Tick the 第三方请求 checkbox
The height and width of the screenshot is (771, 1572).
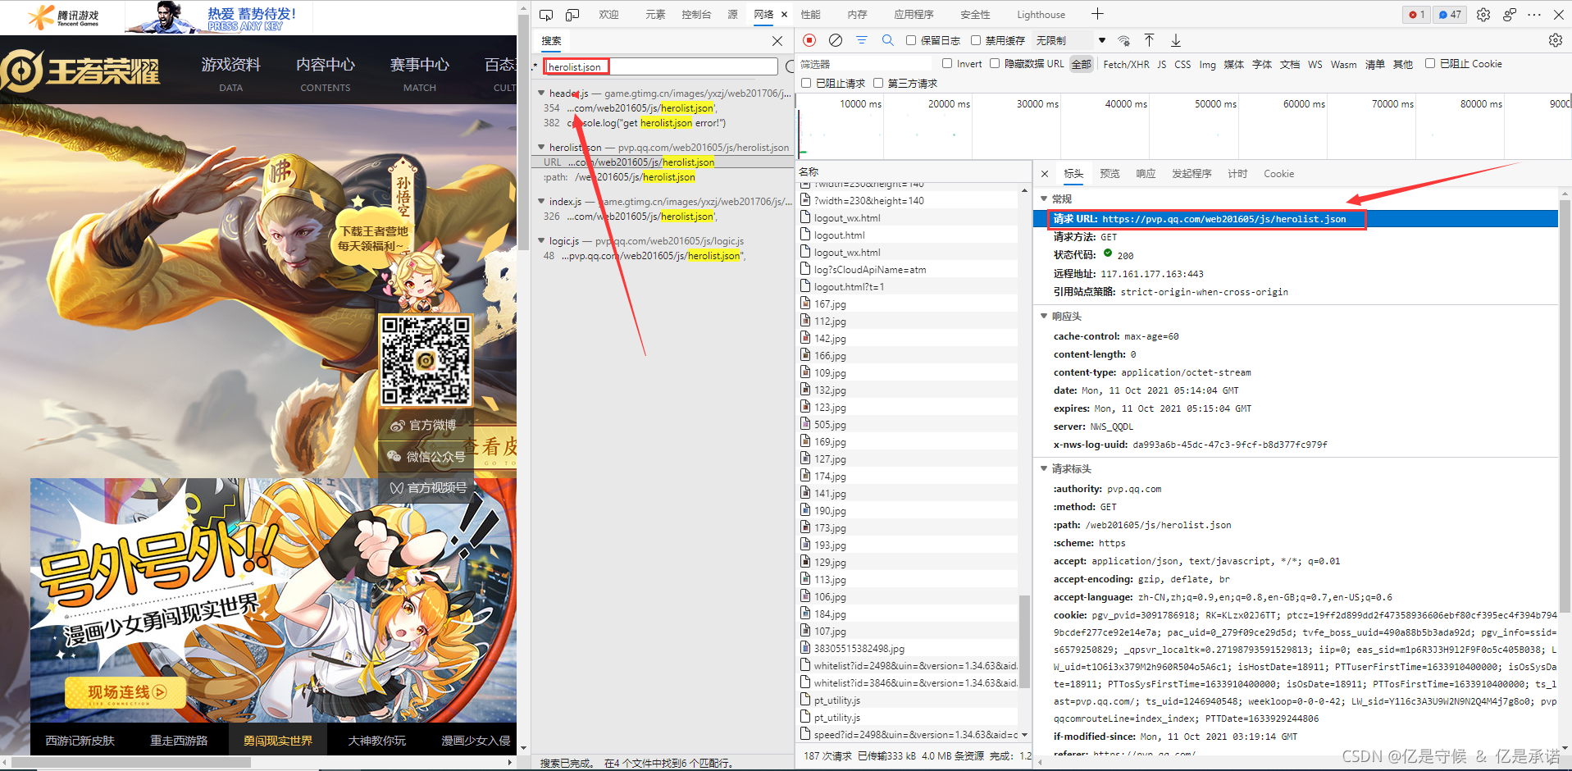pyautogui.click(x=878, y=83)
